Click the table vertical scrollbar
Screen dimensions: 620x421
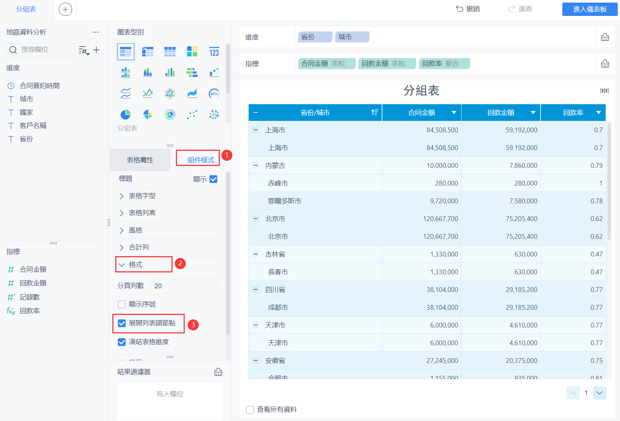[x=609, y=181]
